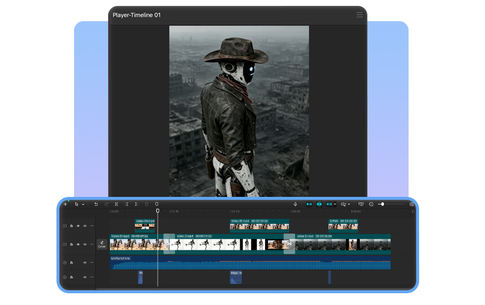Click the bottom audio track's music note icon
This screenshot has width=485, height=305.
tap(65, 277)
